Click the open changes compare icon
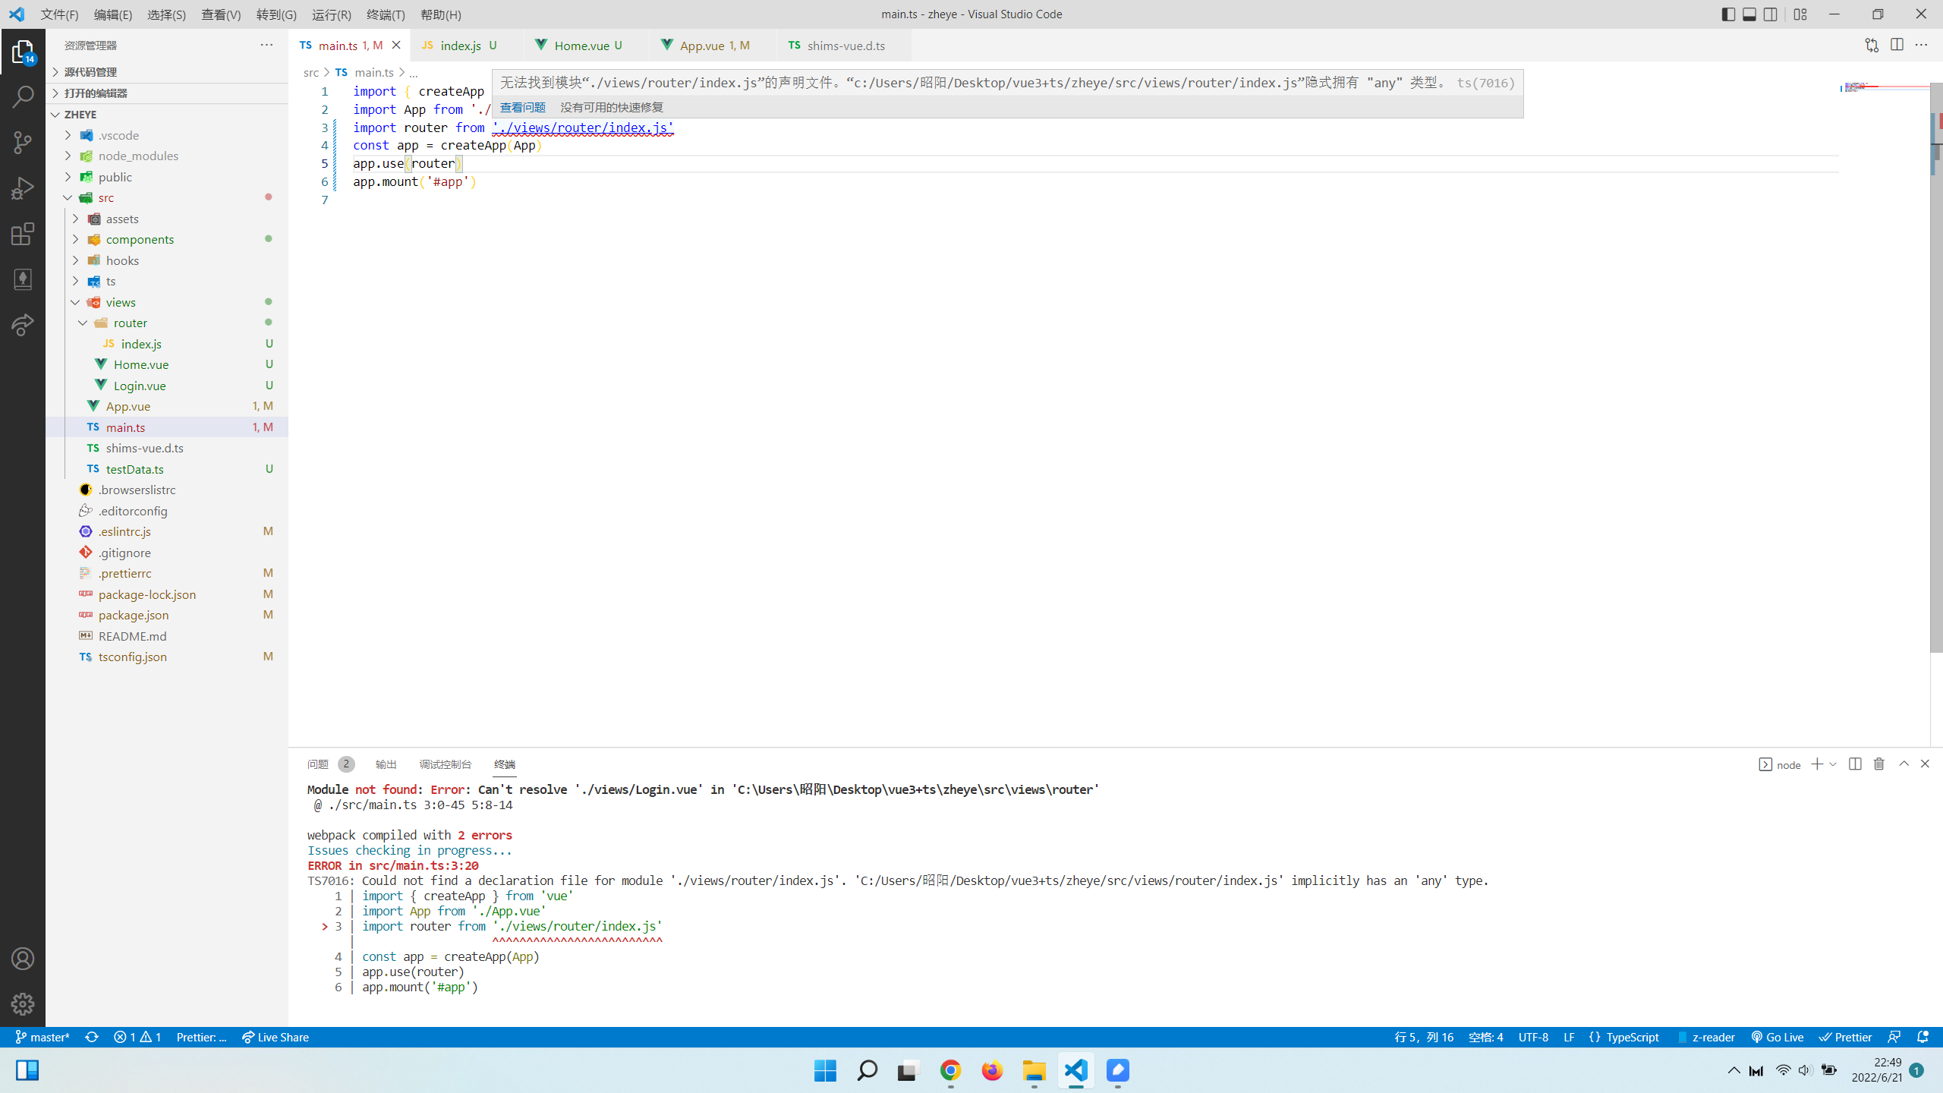The height and width of the screenshot is (1093, 1943). click(1872, 45)
